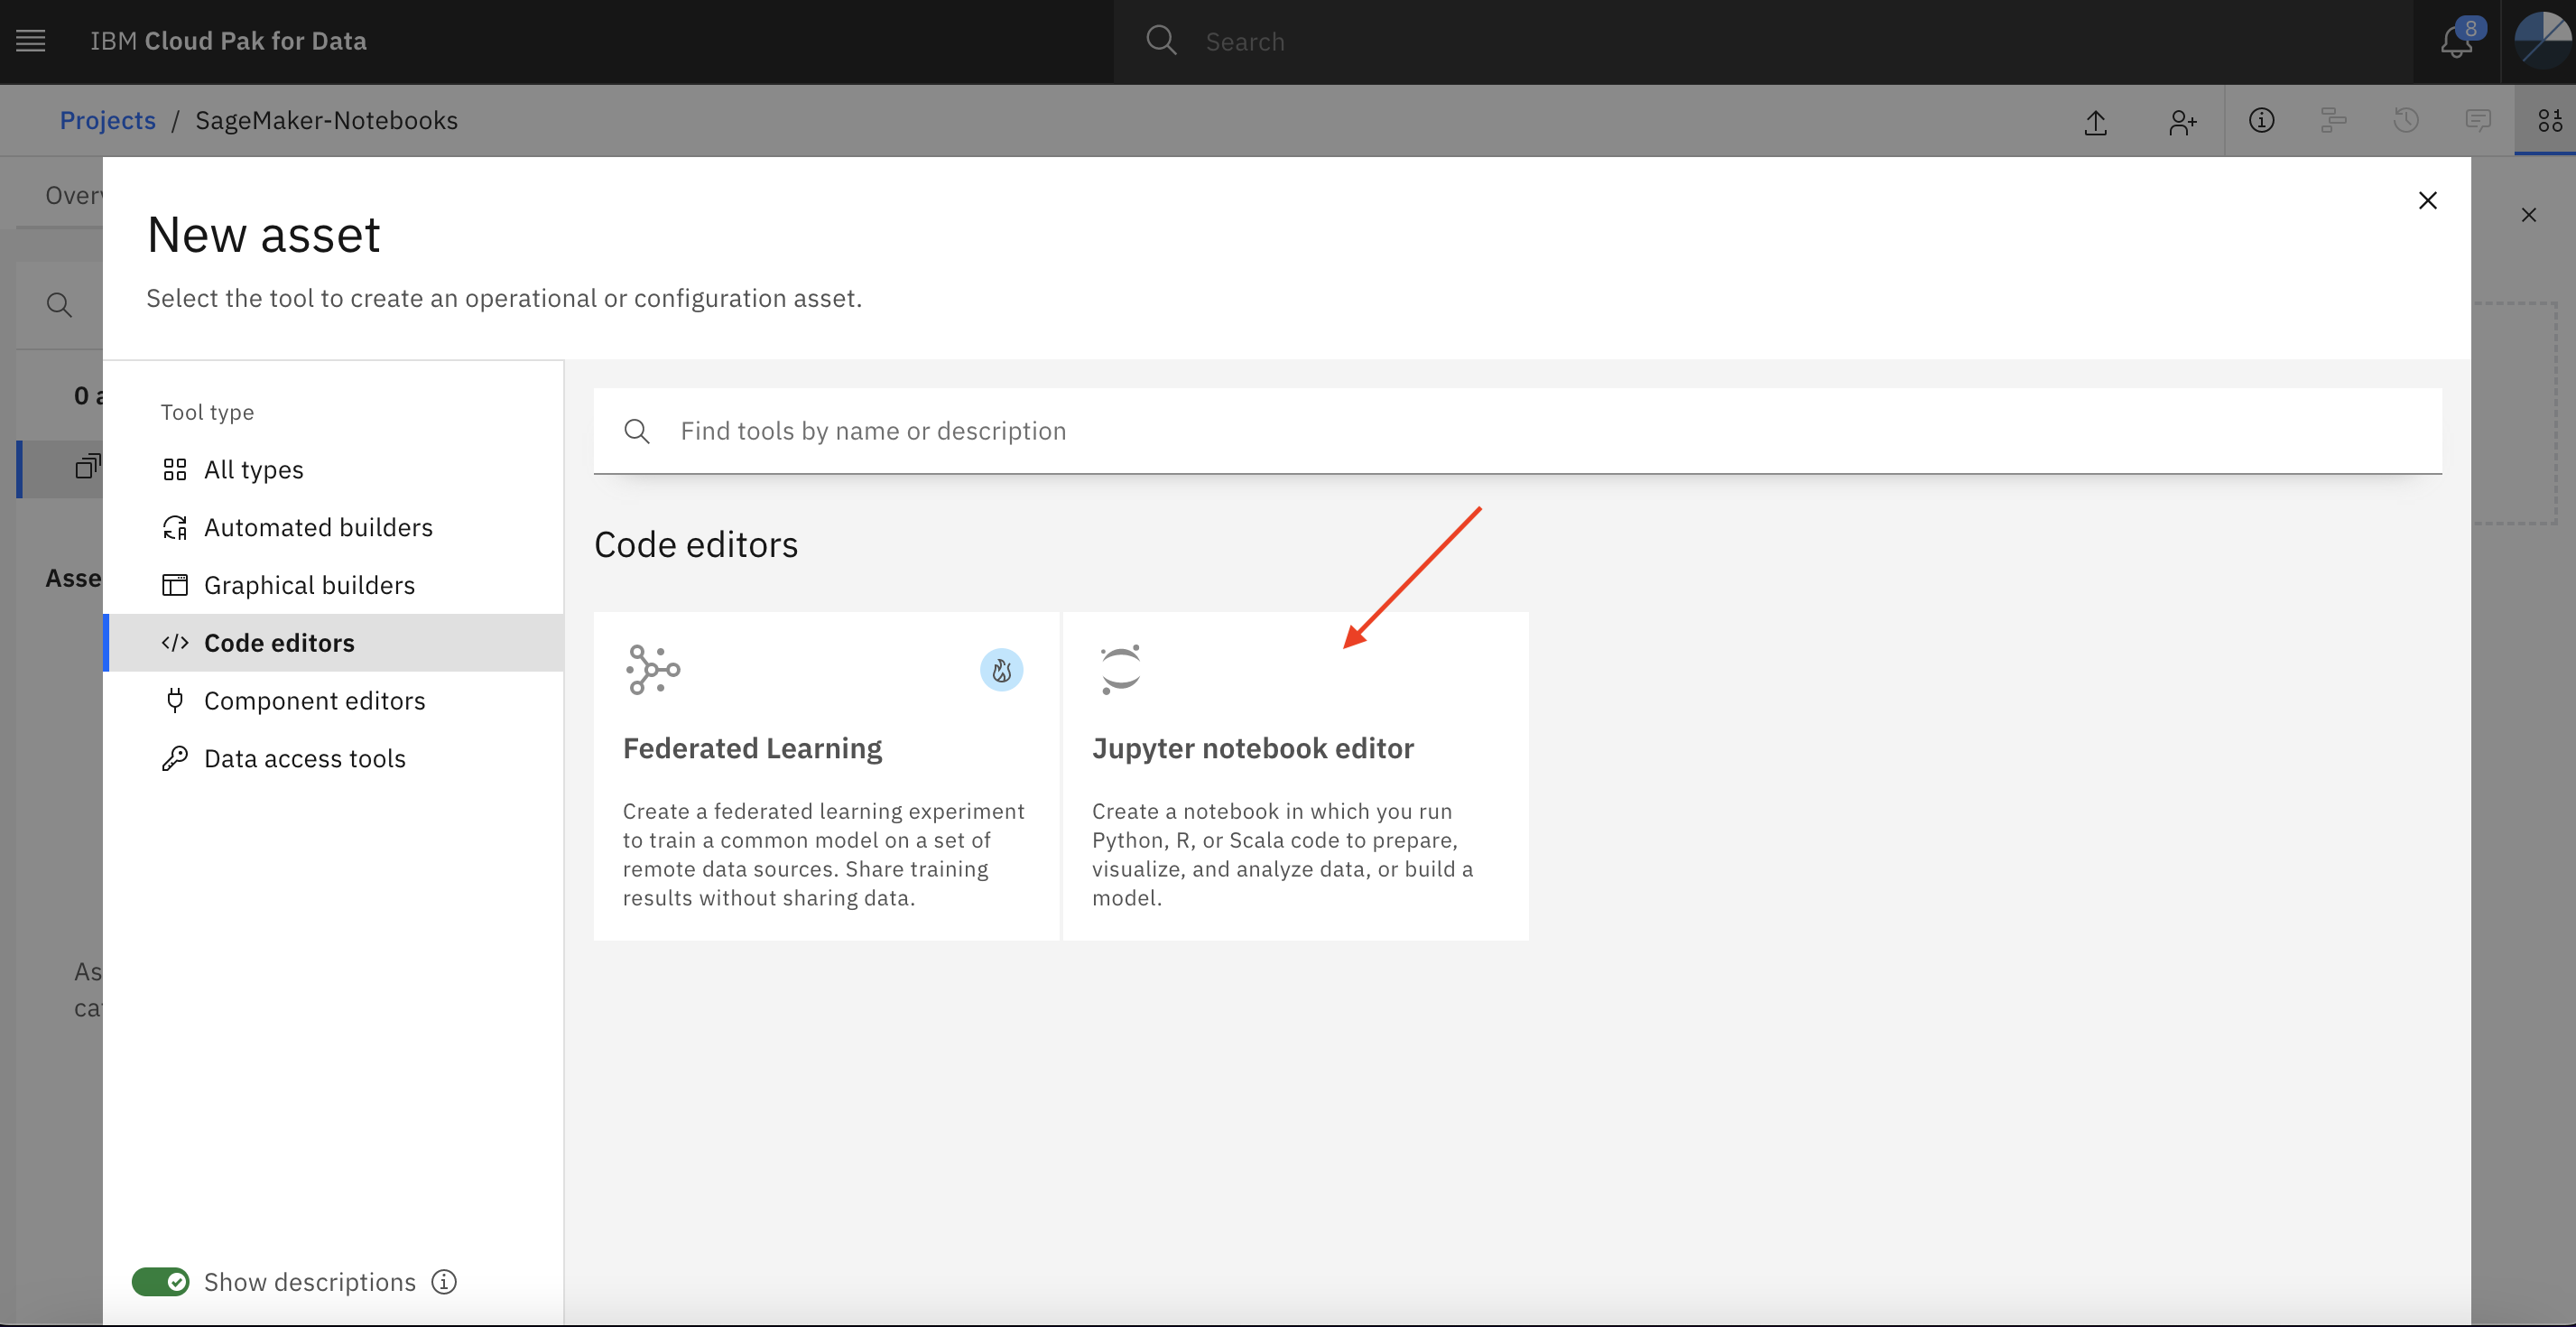Open the user profile avatar
The width and height of the screenshot is (2576, 1327).
[2543, 41]
